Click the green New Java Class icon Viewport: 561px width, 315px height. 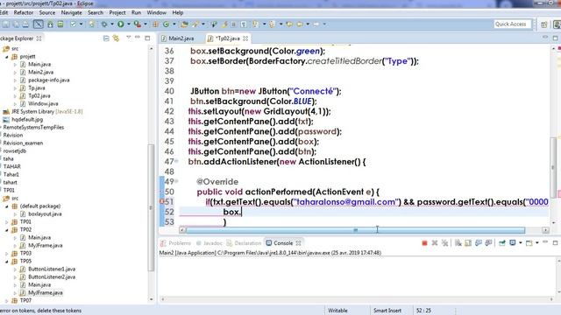point(166,24)
